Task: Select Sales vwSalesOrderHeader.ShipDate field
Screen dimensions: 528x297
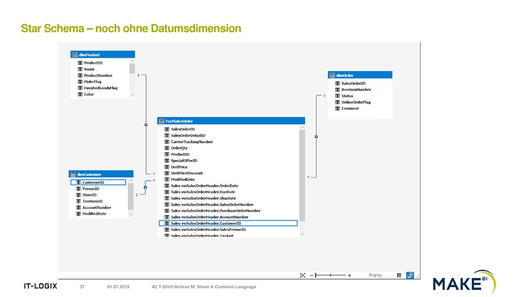Action: pos(203,199)
